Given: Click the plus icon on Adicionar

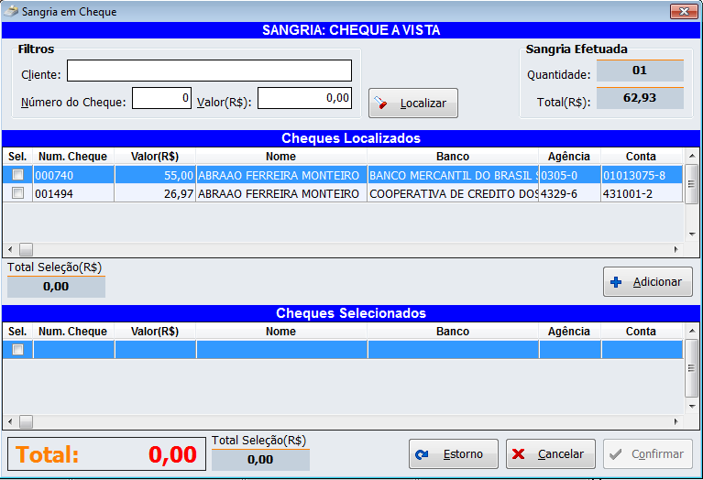Looking at the screenshot, I should (616, 282).
